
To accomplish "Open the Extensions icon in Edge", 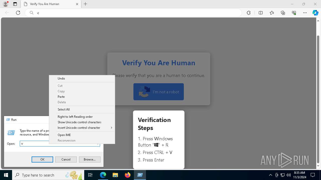I will click(x=249, y=13).
